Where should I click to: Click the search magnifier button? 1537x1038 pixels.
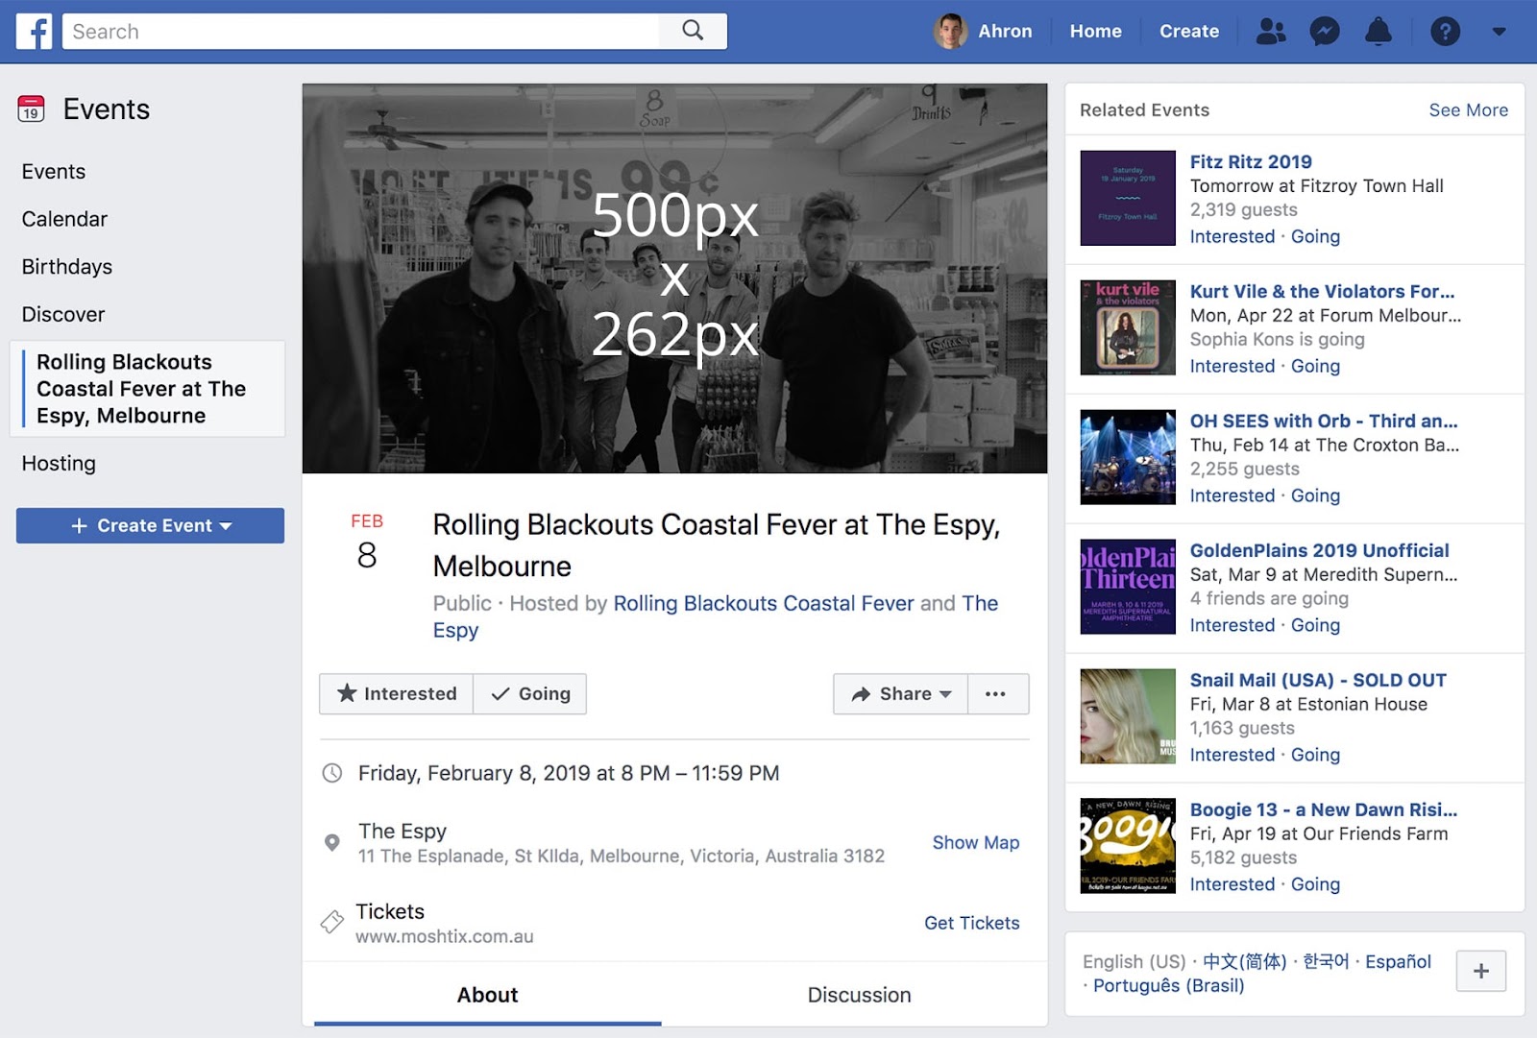[x=693, y=31]
